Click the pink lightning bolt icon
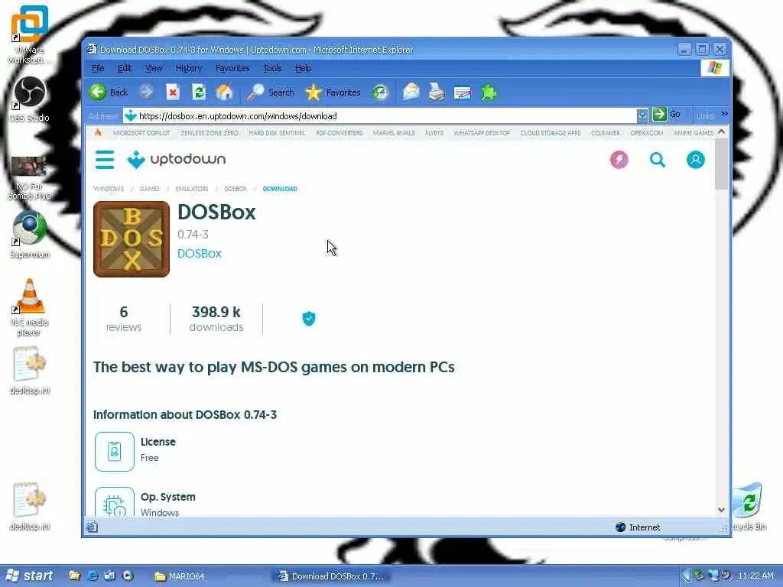This screenshot has width=783, height=587. coord(619,160)
